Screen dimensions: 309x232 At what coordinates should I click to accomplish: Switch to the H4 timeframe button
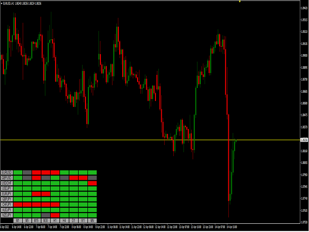click(64, 220)
